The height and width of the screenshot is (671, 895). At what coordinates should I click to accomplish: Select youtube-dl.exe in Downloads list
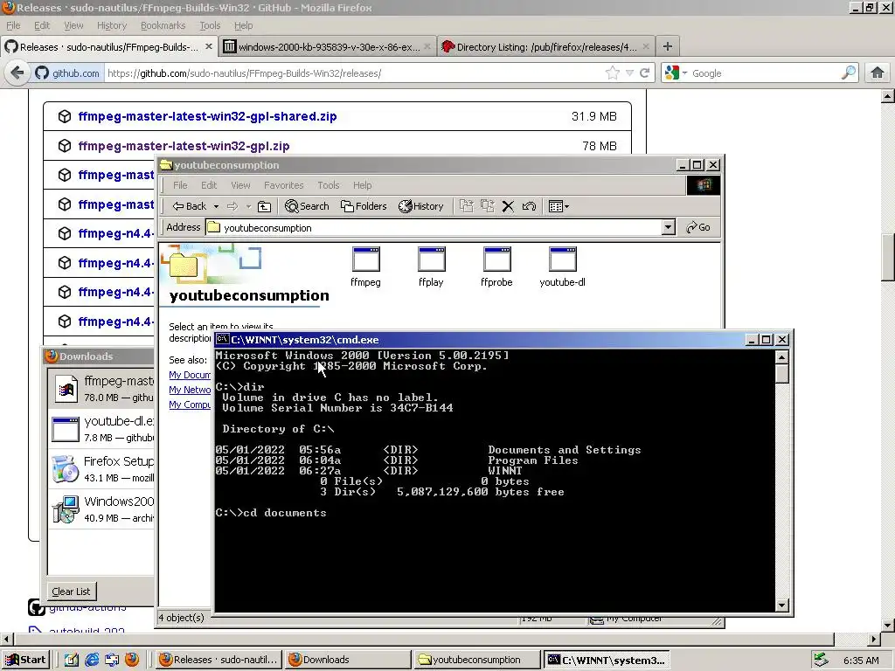click(x=101, y=429)
